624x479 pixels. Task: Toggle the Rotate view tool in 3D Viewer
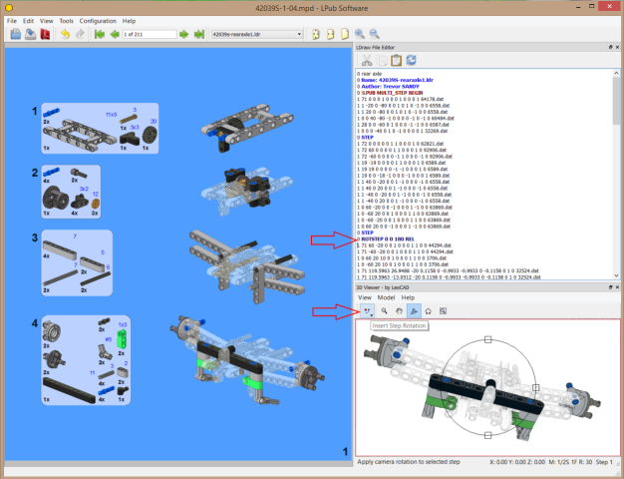tap(414, 311)
